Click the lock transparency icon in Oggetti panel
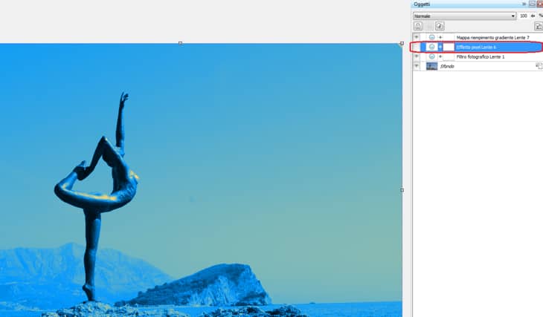543x317 pixels. click(418, 26)
